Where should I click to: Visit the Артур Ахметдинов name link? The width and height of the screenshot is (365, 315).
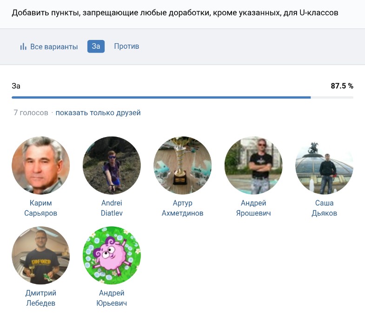(182, 208)
